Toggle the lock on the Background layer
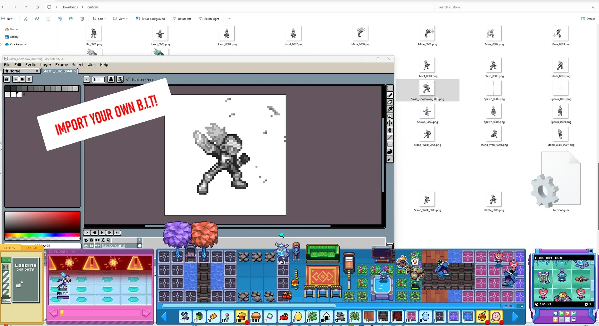The width and height of the screenshot is (599, 326). tap(92, 245)
